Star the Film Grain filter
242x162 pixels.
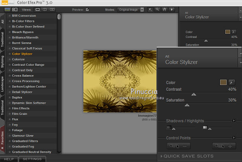[x=10, y=114]
